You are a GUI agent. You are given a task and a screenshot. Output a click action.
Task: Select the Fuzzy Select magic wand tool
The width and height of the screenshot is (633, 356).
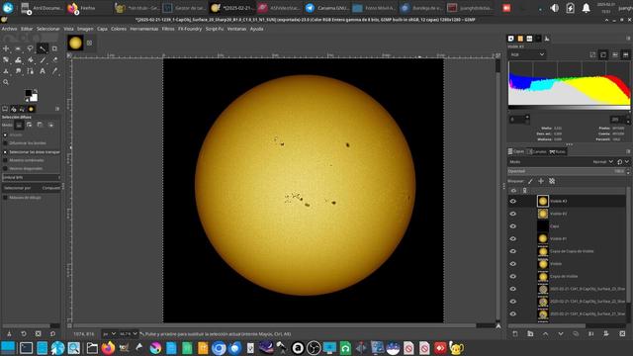coord(43,48)
